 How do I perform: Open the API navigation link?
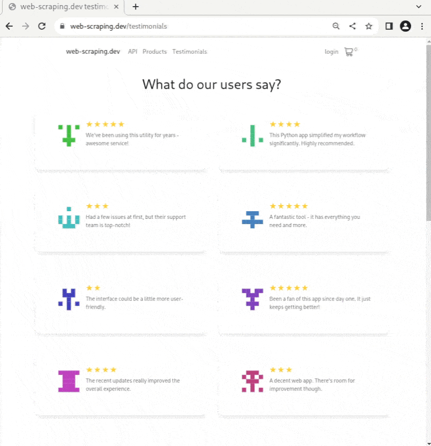(x=132, y=52)
